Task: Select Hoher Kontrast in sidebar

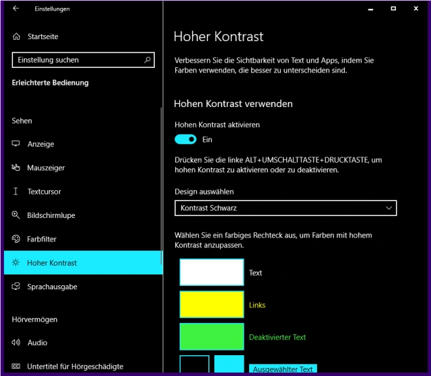Action: click(84, 262)
